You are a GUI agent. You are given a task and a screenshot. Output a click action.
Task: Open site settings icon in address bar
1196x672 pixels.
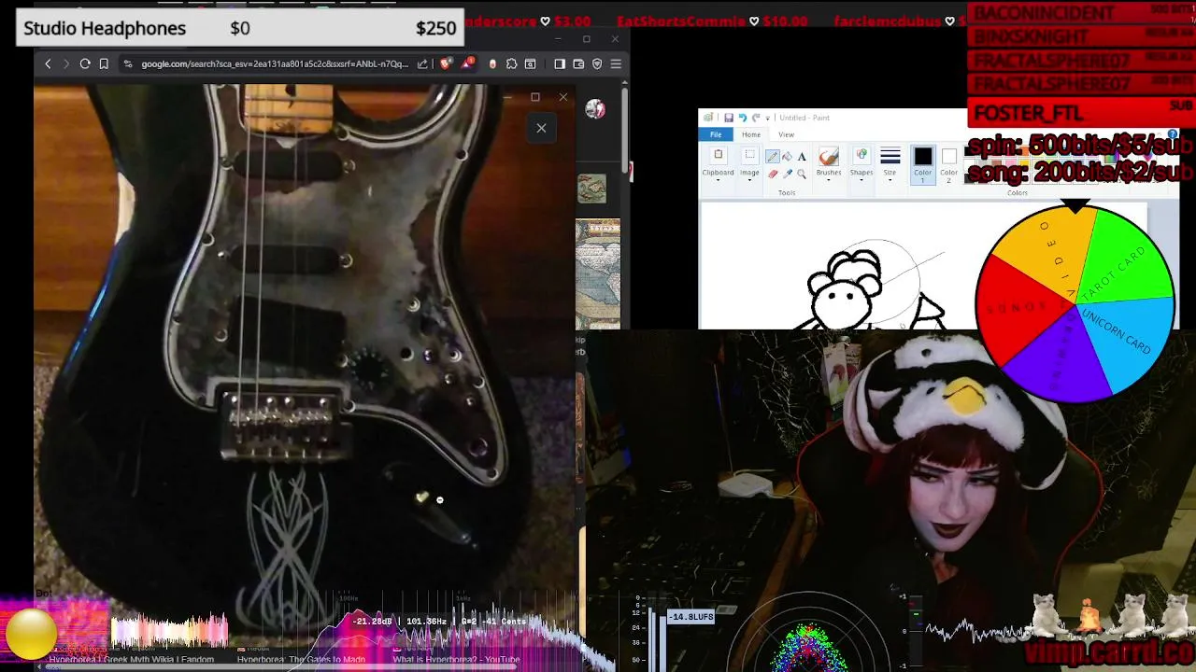coord(128,63)
